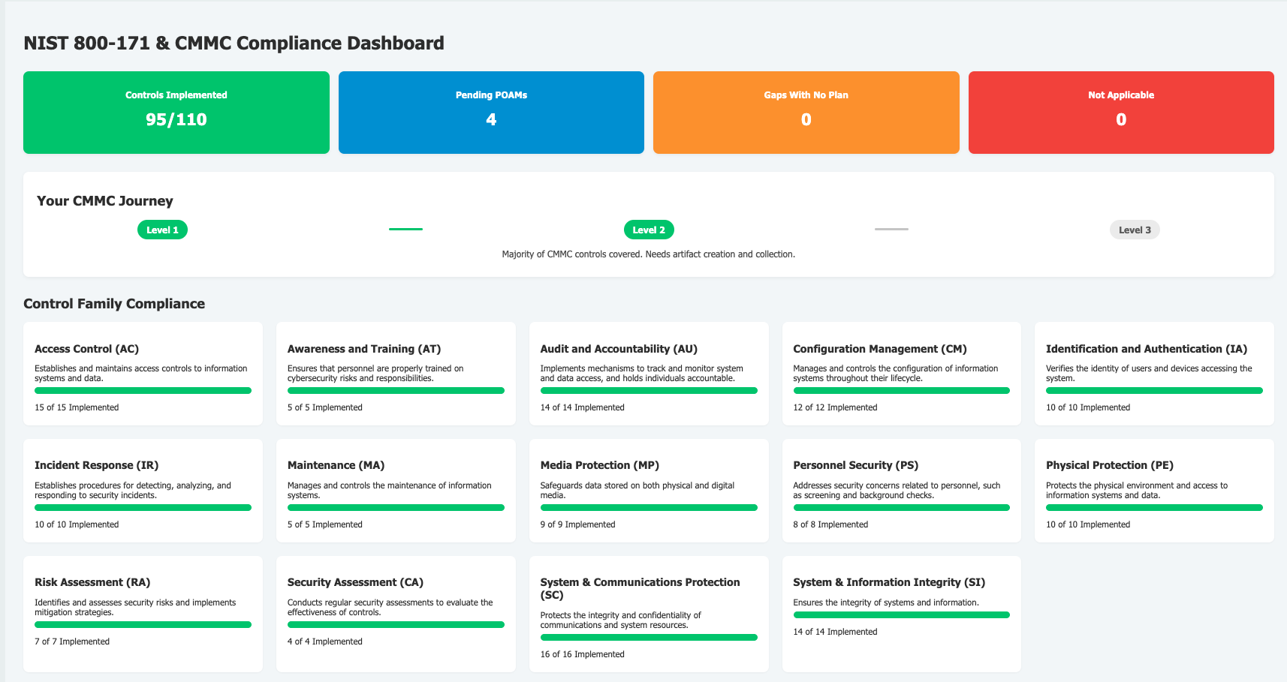The height and width of the screenshot is (682, 1287).
Task: Click Risk Assessment description text
Action: coord(135,607)
